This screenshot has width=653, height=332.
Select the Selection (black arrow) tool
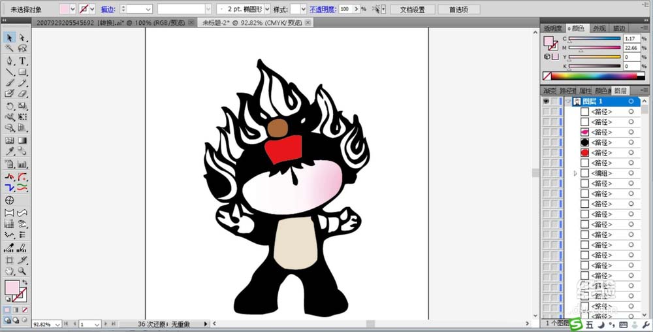[10, 38]
